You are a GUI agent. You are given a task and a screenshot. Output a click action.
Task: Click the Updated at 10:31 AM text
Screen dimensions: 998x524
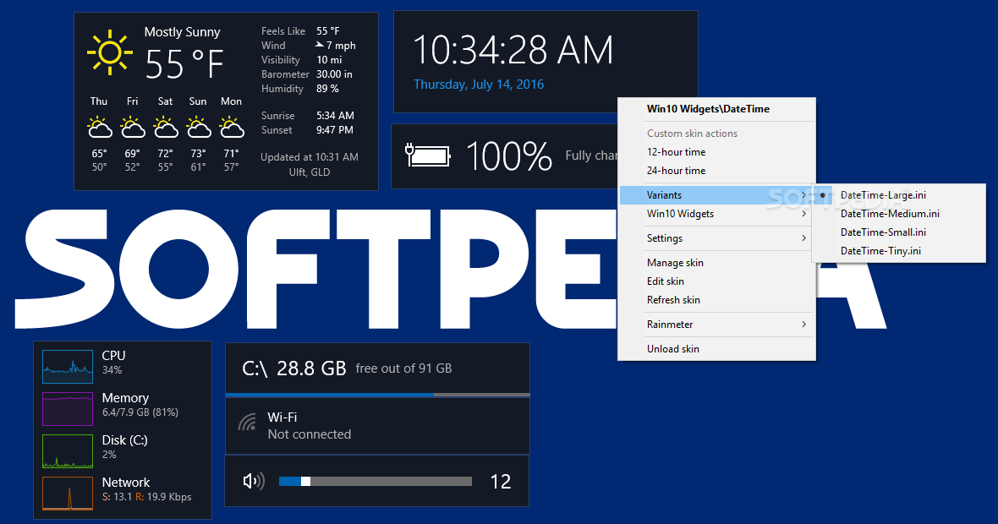pos(310,157)
